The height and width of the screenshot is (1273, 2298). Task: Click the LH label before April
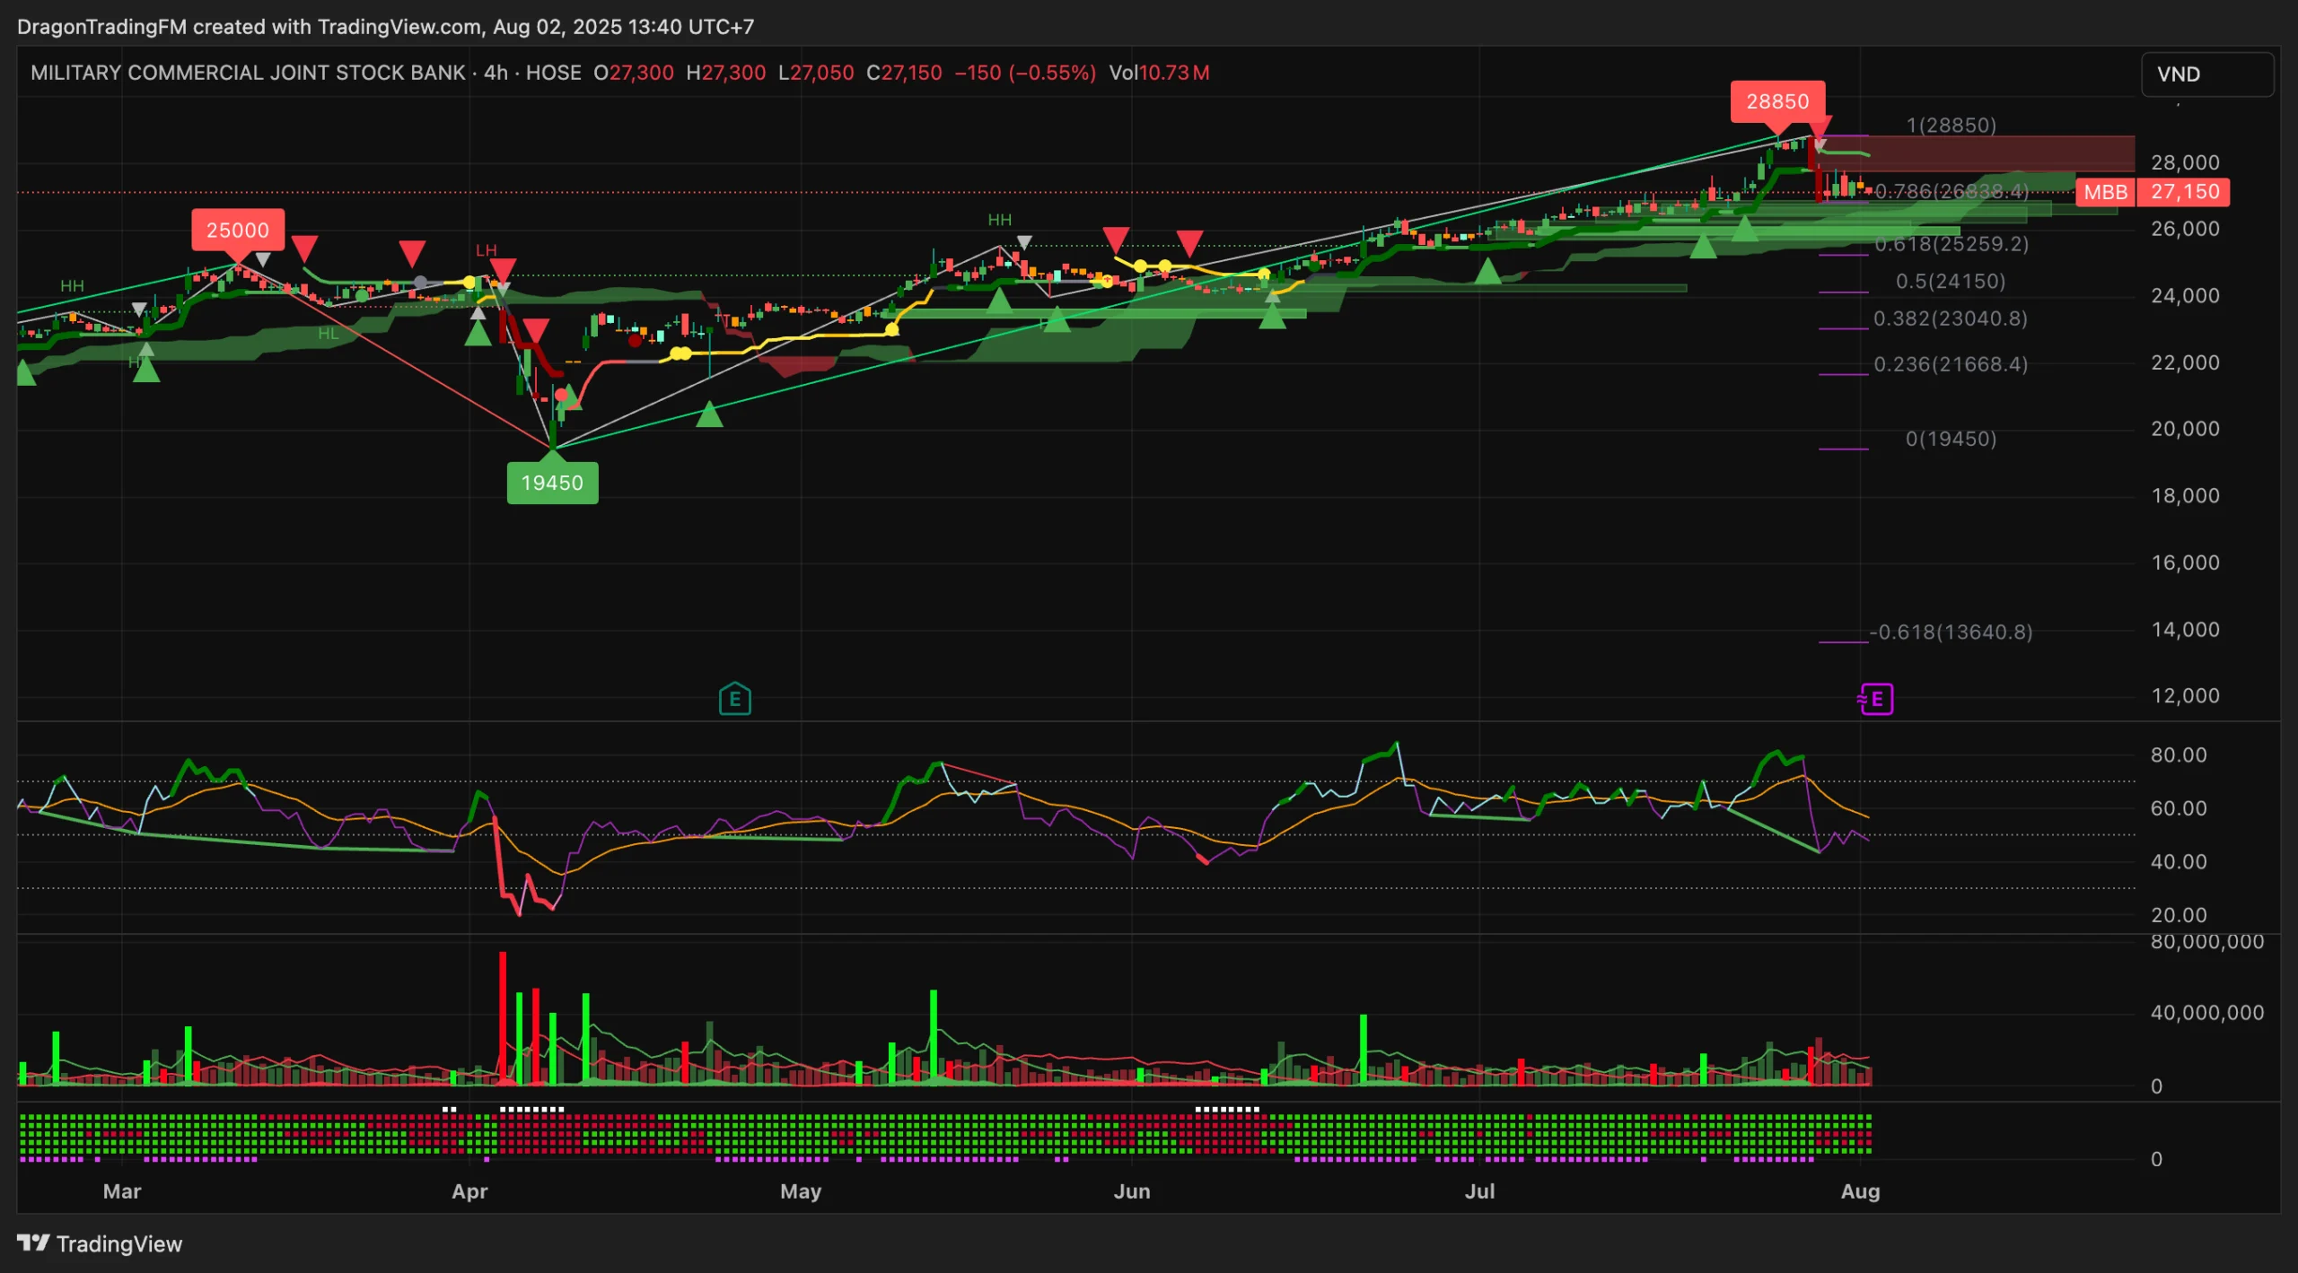(x=486, y=250)
